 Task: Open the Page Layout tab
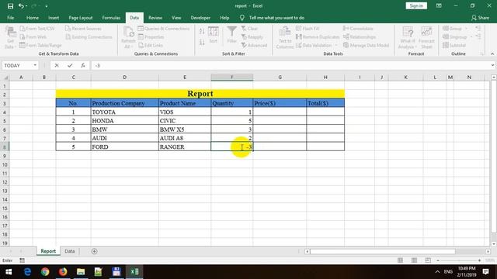pos(81,18)
